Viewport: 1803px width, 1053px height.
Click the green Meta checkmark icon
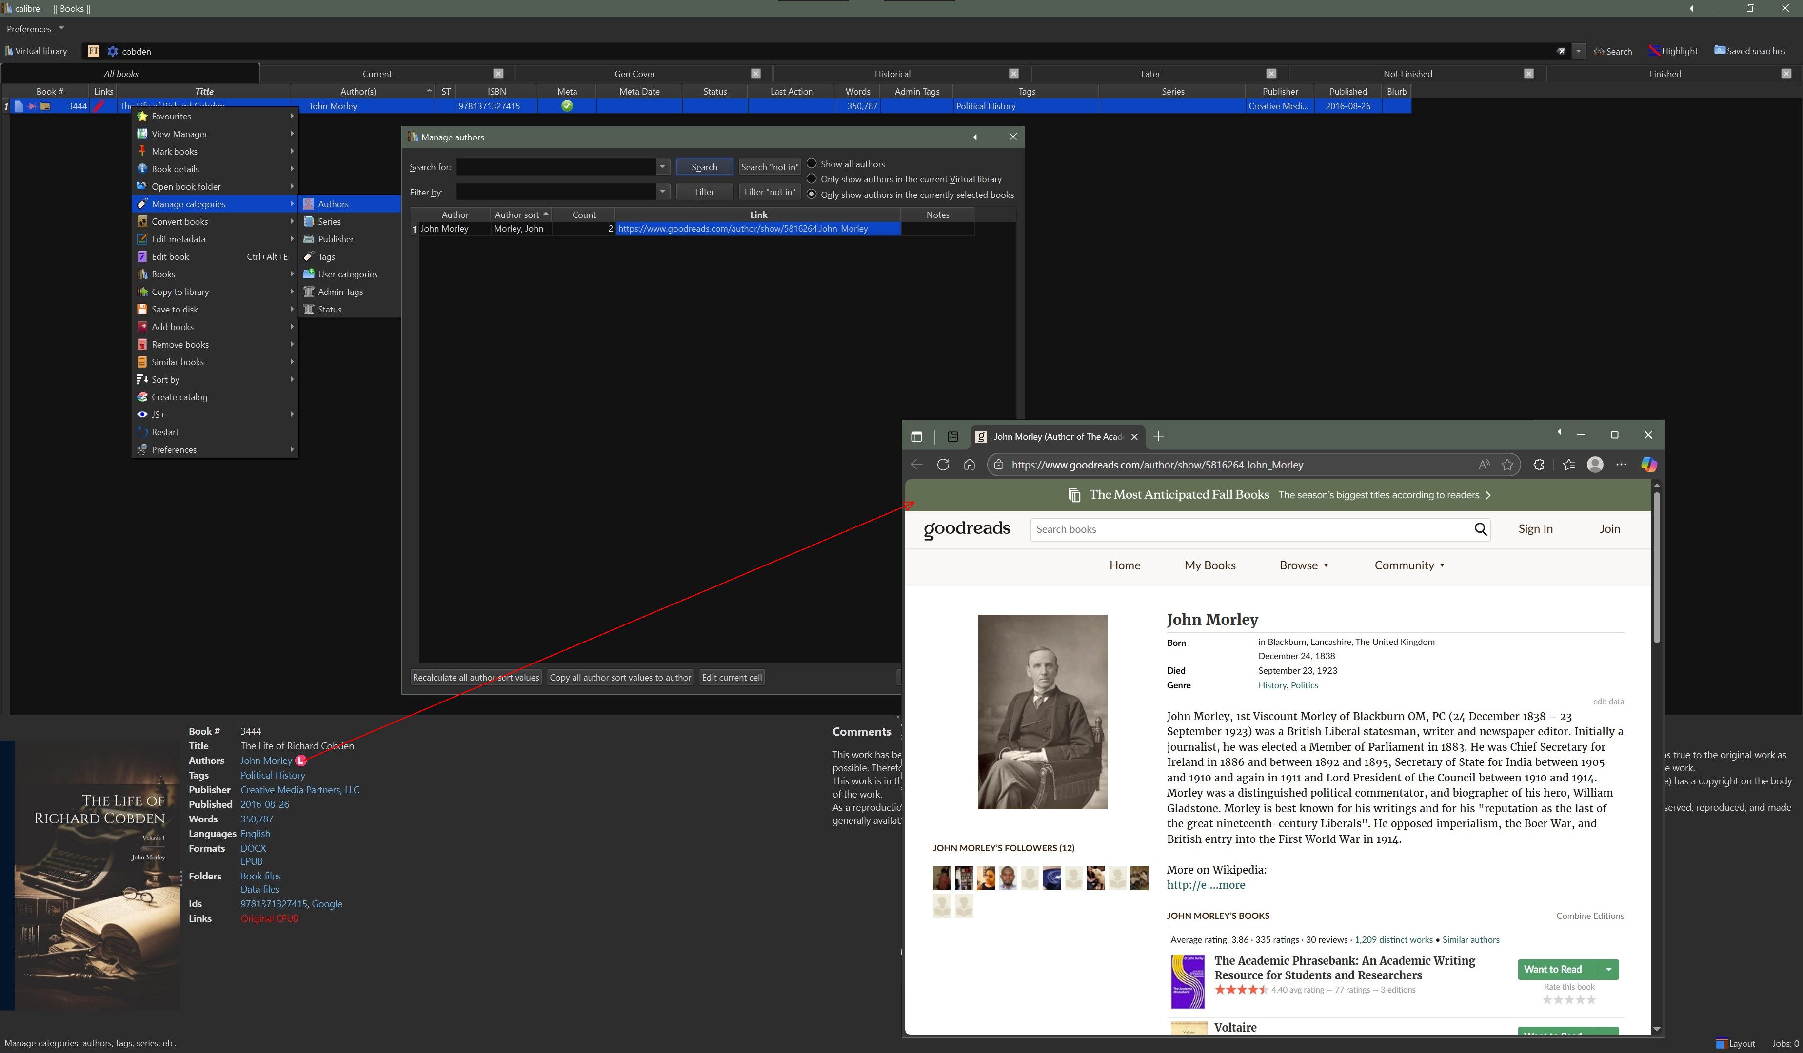click(567, 106)
